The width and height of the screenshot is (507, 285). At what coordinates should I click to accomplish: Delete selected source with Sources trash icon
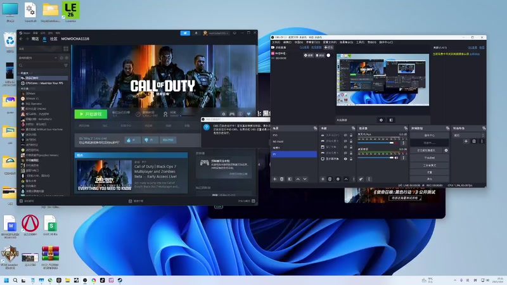click(330, 179)
